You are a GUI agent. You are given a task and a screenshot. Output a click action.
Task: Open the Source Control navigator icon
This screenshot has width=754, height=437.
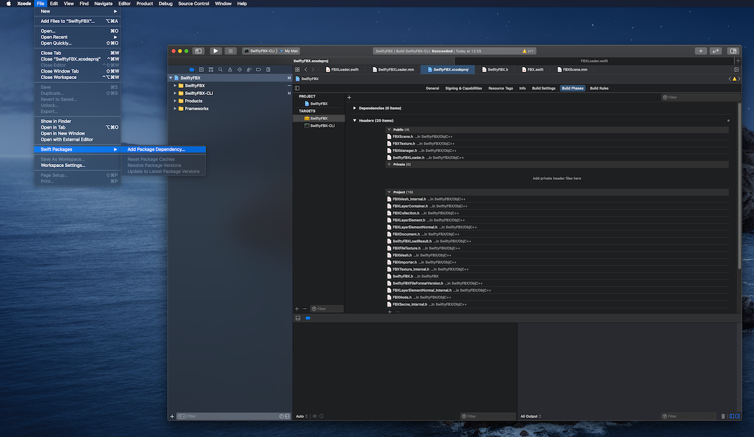(201, 70)
